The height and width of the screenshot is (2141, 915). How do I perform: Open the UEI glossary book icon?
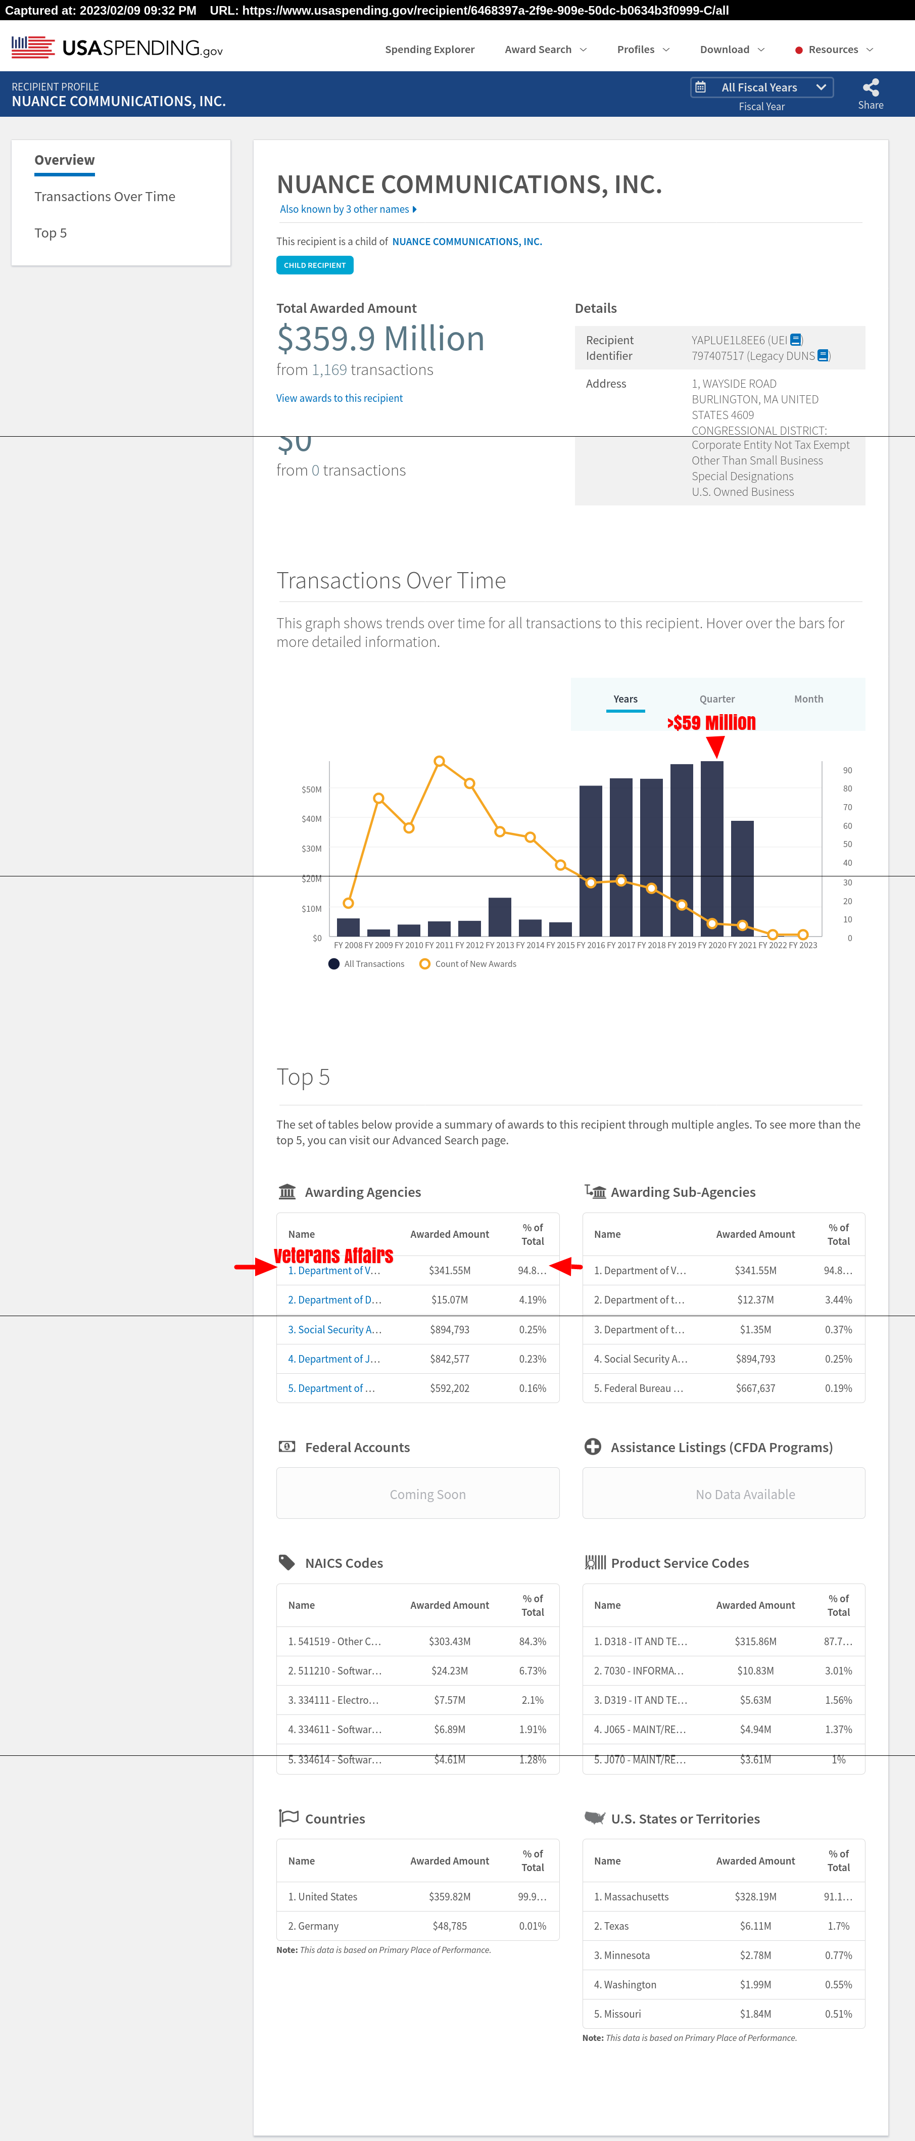click(x=795, y=340)
